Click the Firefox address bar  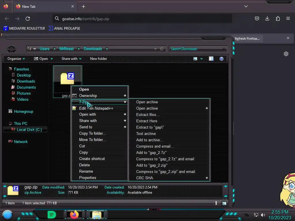pos(142,19)
